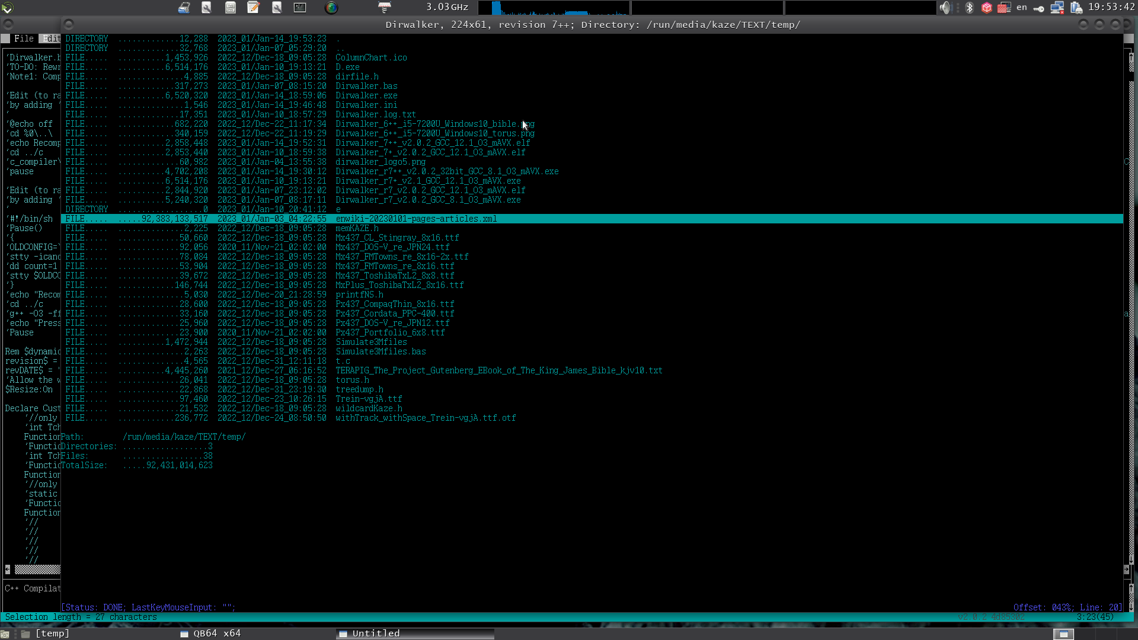Click the CPU frequency 3.03 GHz monitor
The width and height of the screenshot is (1138, 640).
click(447, 7)
